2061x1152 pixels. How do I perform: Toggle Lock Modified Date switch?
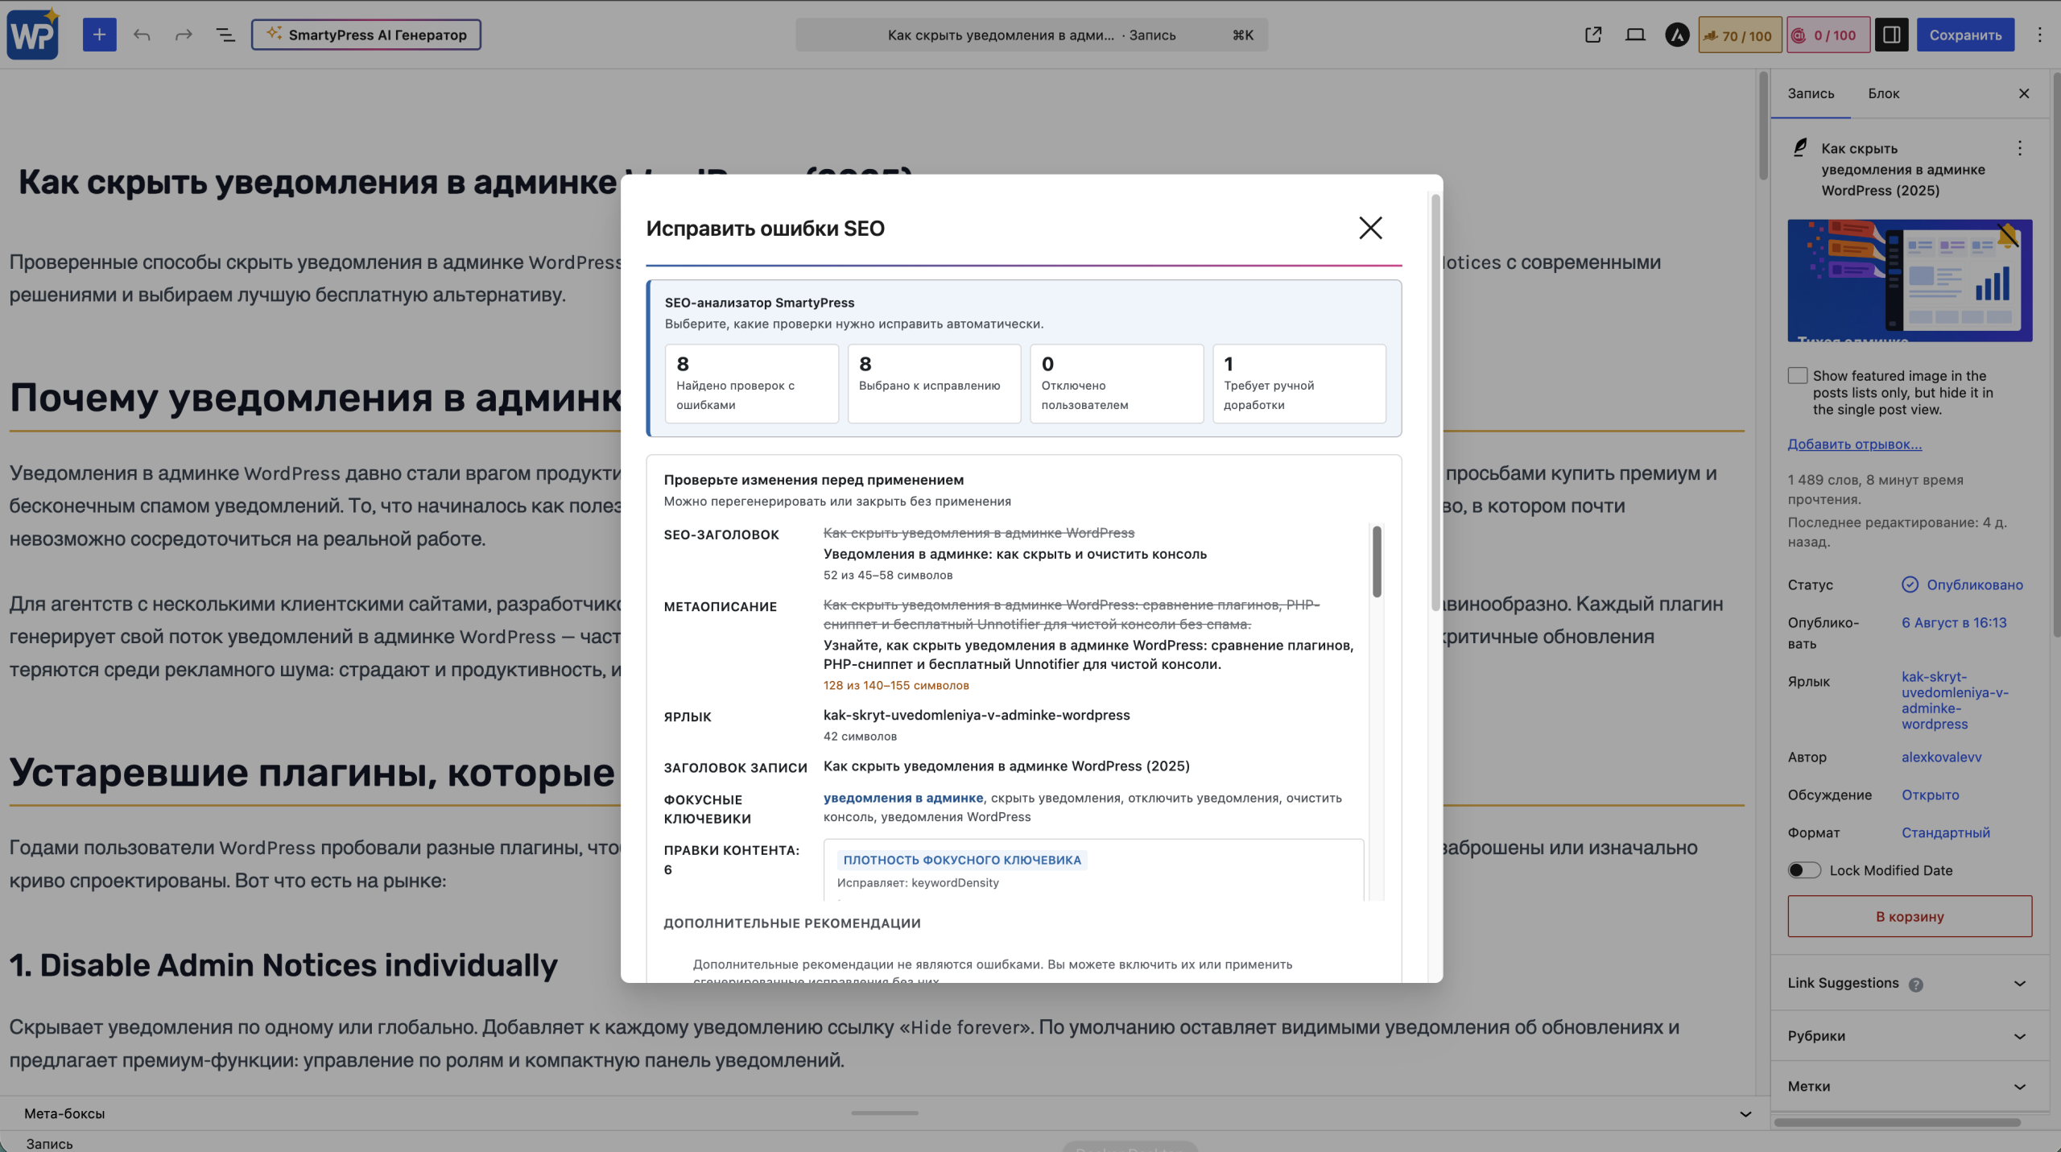(1803, 870)
